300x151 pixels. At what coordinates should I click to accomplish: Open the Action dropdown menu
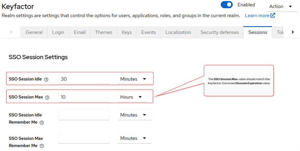point(282,7)
